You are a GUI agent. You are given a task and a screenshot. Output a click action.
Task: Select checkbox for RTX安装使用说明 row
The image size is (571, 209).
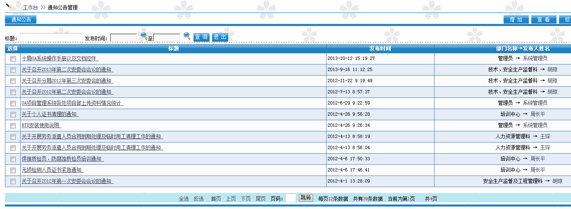tap(13, 126)
